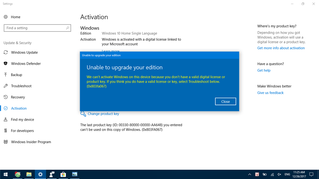Click the muted volume tray icon
This screenshot has height=179, width=319.
pos(279,174)
